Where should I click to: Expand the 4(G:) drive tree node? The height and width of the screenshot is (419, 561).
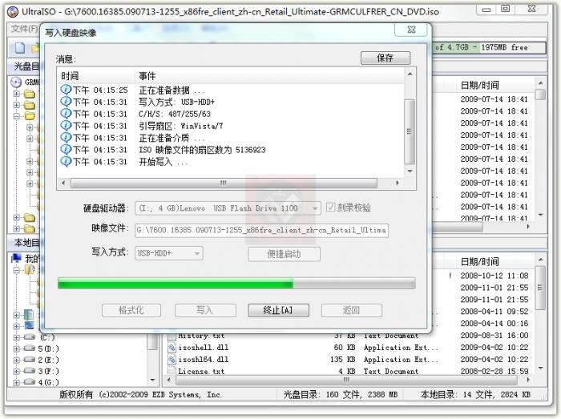[17, 382]
